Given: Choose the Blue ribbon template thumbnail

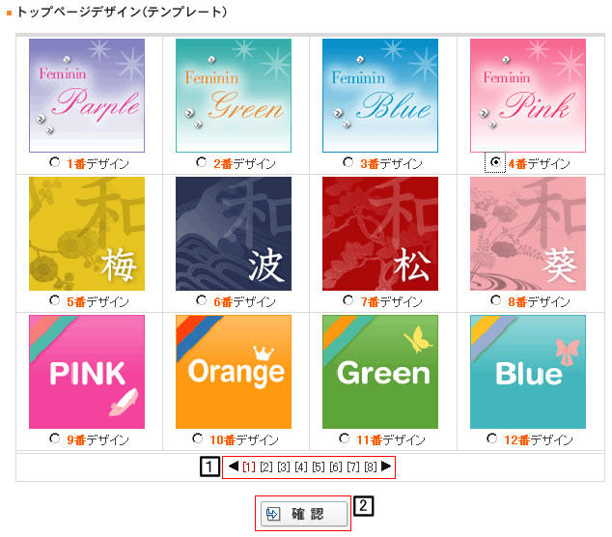Looking at the screenshot, I should [x=528, y=372].
